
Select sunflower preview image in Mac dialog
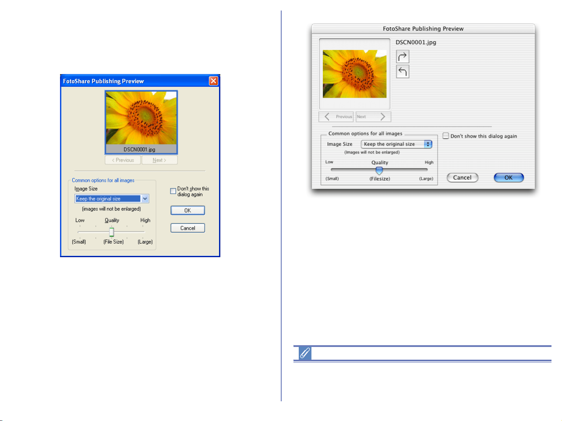tap(355, 74)
